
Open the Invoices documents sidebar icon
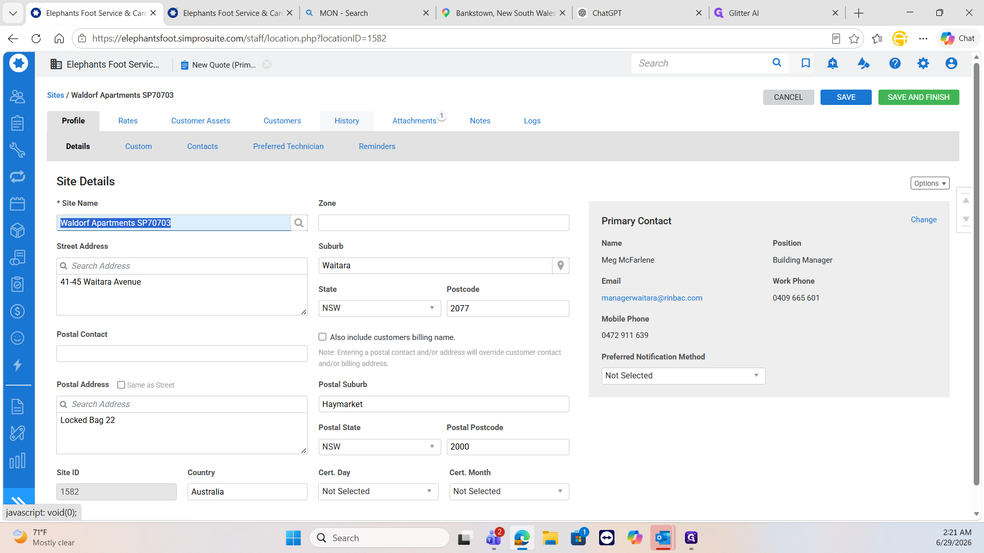pyautogui.click(x=17, y=258)
